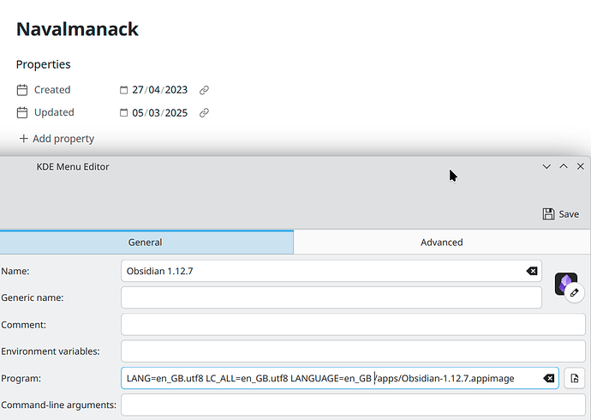Clear the Name field with the backspace icon
The image size is (591, 420).
[532, 271]
